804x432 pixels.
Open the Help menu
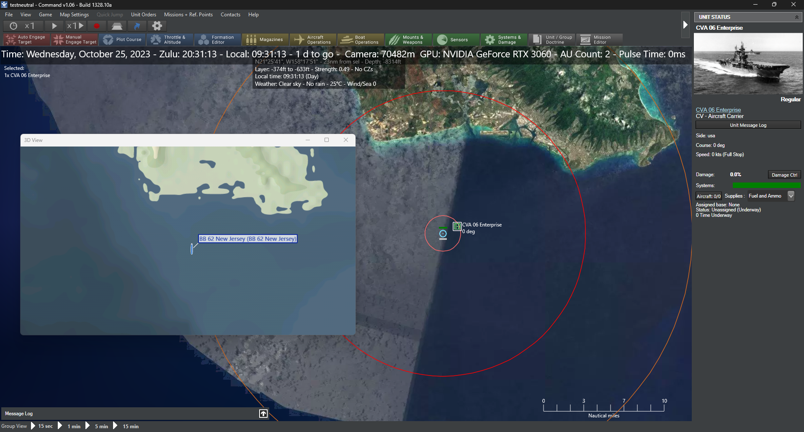253,15
